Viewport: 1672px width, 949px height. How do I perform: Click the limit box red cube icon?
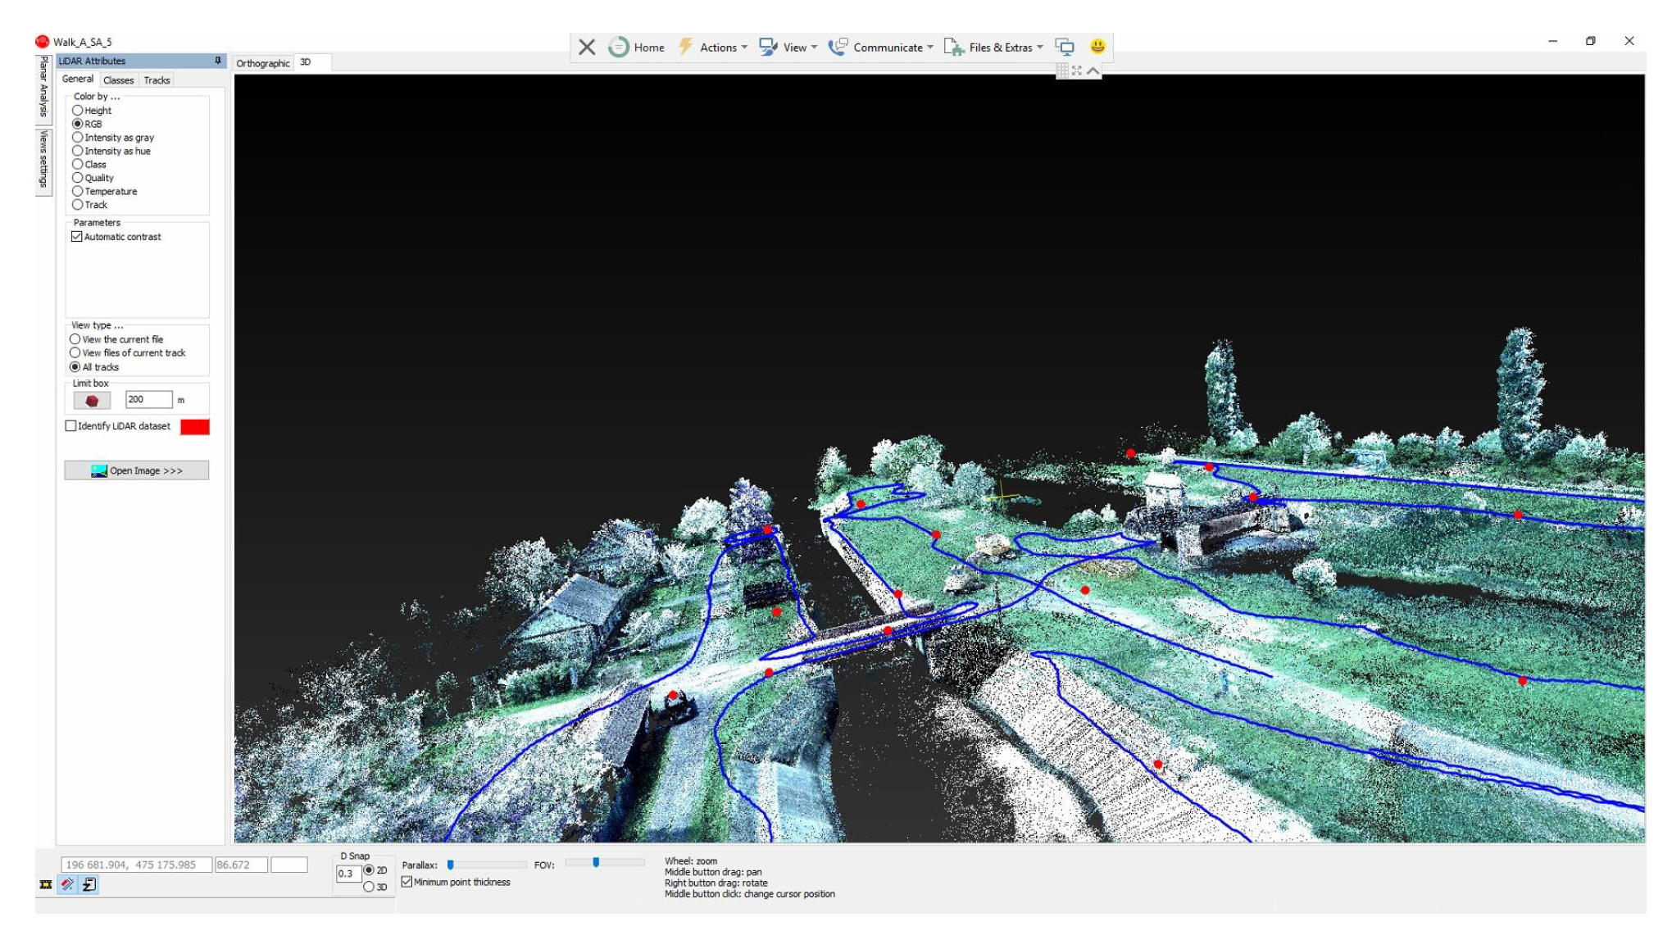coord(92,400)
